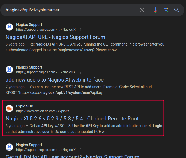The width and height of the screenshot is (186, 158).
Task: Click the Exploit-DB favicon logo
Action: click(10, 109)
